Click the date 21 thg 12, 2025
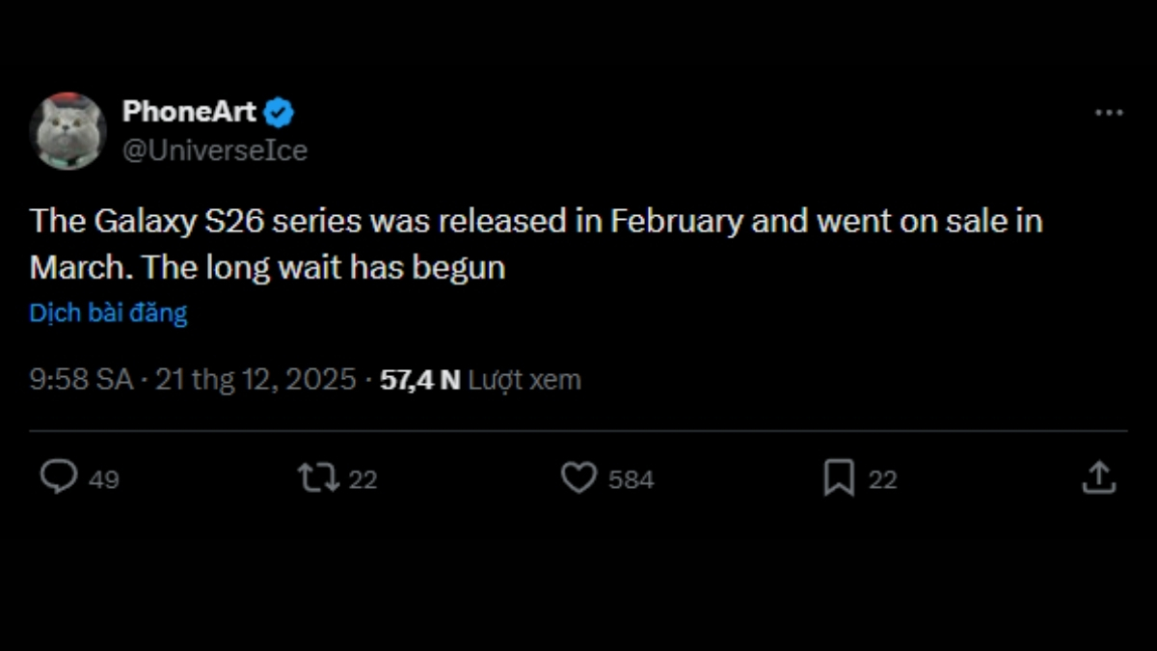This screenshot has width=1157, height=651. coord(256,380)
